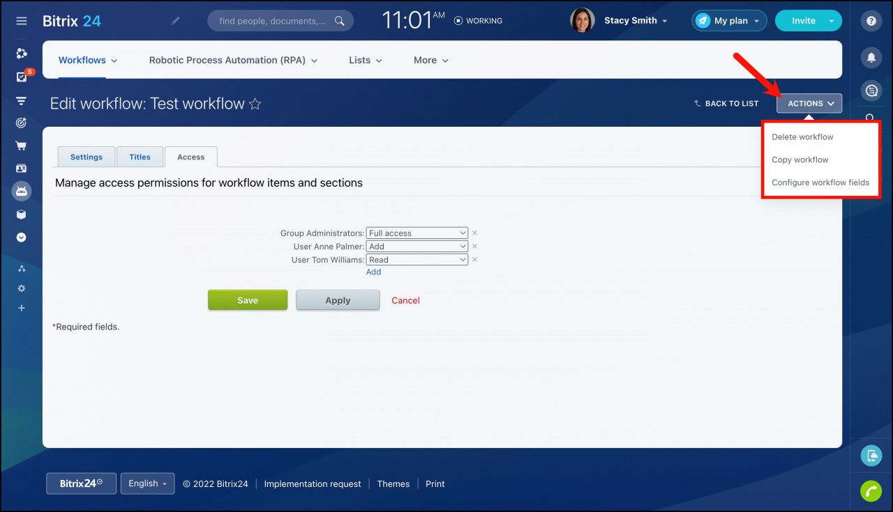
Task: Open the hamburger main menu
Action: click(22, 21)
